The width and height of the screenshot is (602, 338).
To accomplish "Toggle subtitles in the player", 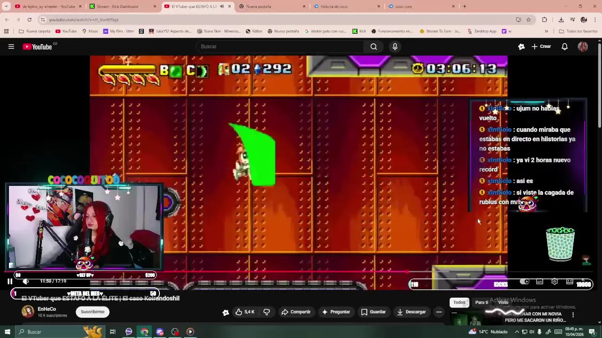I will [x=539, y=282].
